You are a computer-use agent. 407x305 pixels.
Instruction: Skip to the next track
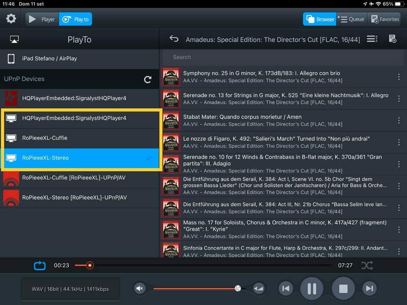(x=369, y=289)
